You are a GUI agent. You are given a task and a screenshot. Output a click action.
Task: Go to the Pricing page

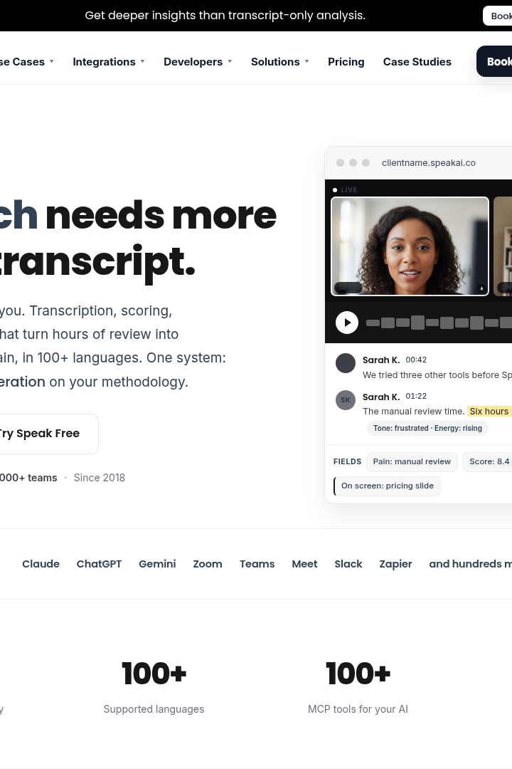[346, 62]
